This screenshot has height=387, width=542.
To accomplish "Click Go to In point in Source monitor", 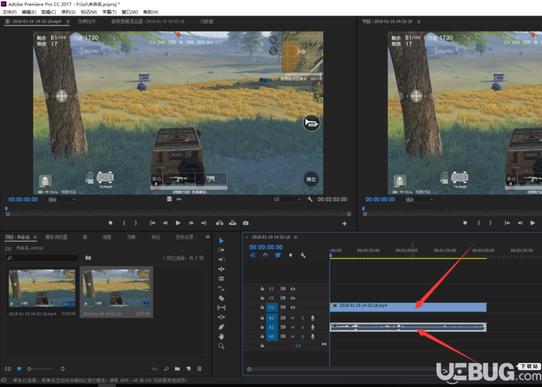I will [152, 223].
